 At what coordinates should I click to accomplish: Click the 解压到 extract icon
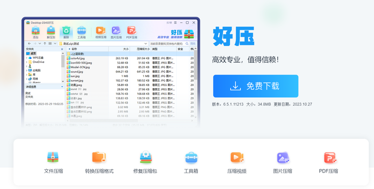(x=51, y=31)
